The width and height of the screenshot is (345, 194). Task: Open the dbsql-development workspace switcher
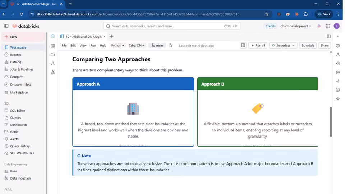click(296, 26)
